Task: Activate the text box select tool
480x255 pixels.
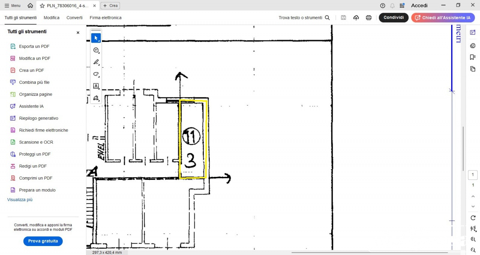Action: point(96,86)
